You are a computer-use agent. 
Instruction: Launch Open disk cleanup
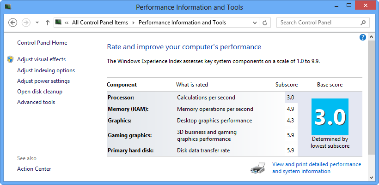point(40,92)
